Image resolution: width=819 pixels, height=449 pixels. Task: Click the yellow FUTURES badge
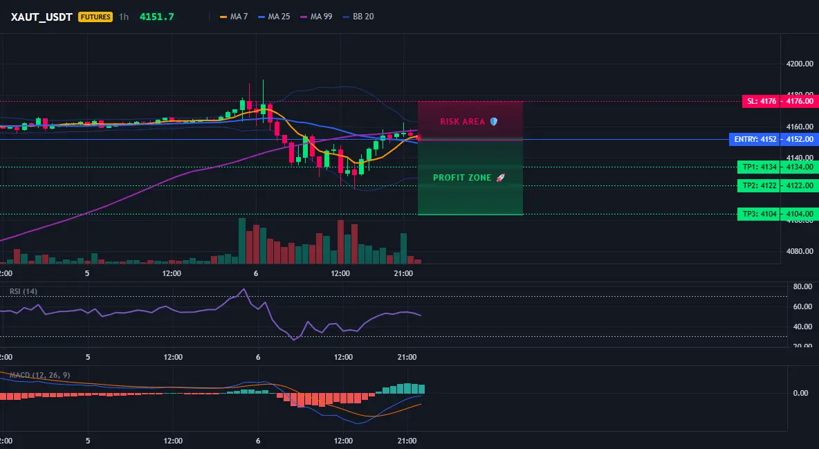coord(95,17)
